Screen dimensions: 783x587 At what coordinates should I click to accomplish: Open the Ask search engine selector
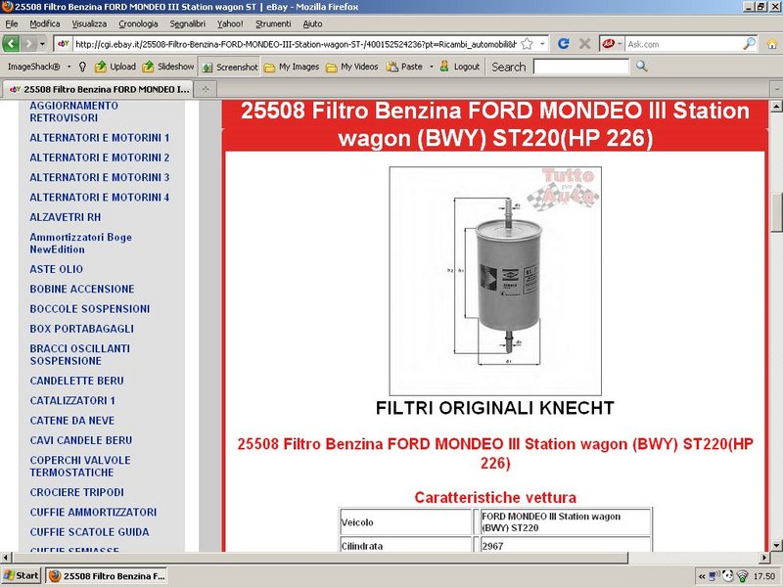613,44
